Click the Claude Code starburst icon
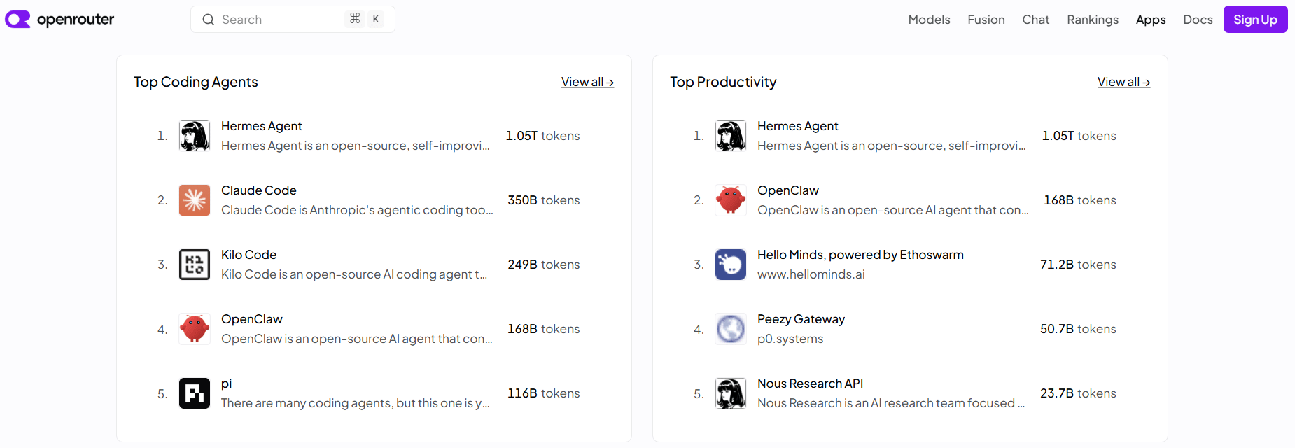 pos(195,200)
